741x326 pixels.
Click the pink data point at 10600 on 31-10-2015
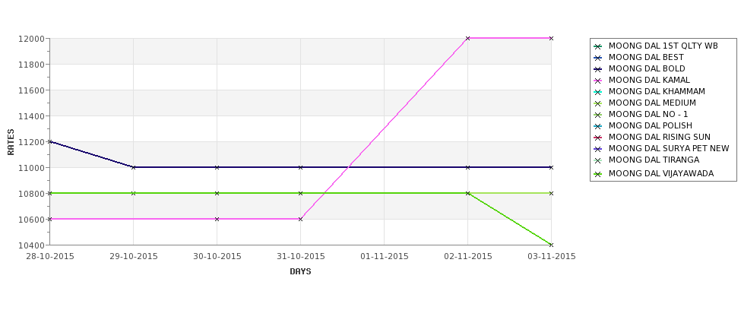(300, 219)
